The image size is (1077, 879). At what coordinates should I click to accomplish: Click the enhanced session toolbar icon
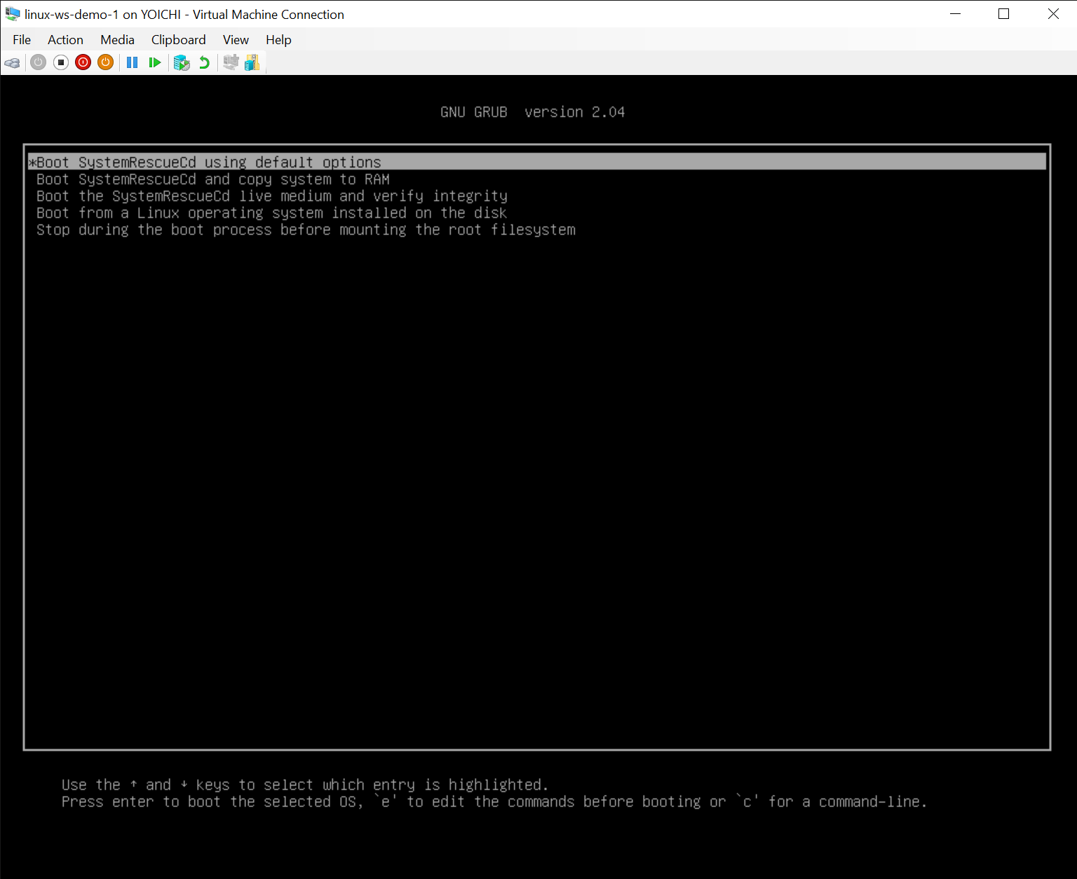tap(231, 62)
